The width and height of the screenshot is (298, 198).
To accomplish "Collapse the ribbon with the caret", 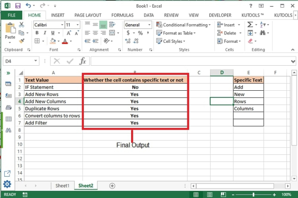I will coord(293,50).
